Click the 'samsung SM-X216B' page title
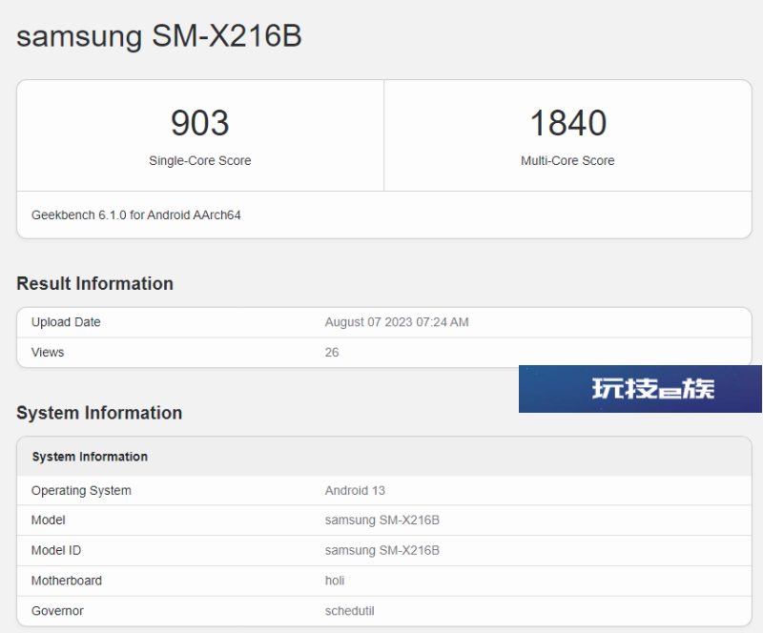The width and height of the screenshot is (763, 633). coord(159,36)
